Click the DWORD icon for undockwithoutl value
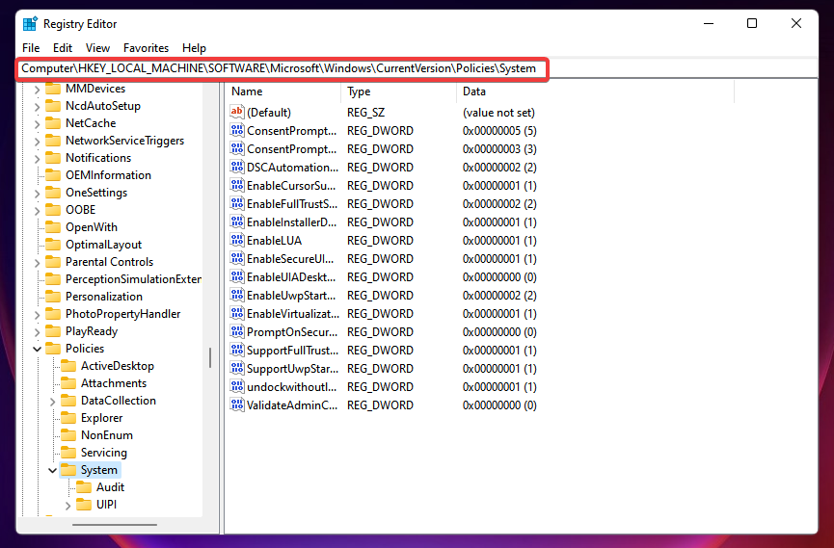Viewport: 834px width, 548px height. click(236, 386)
